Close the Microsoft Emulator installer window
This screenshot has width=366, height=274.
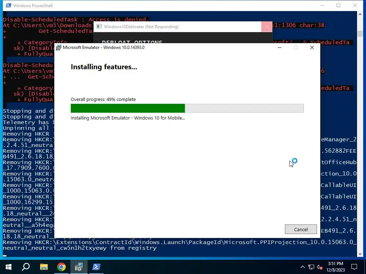click(x=312, y=47)
